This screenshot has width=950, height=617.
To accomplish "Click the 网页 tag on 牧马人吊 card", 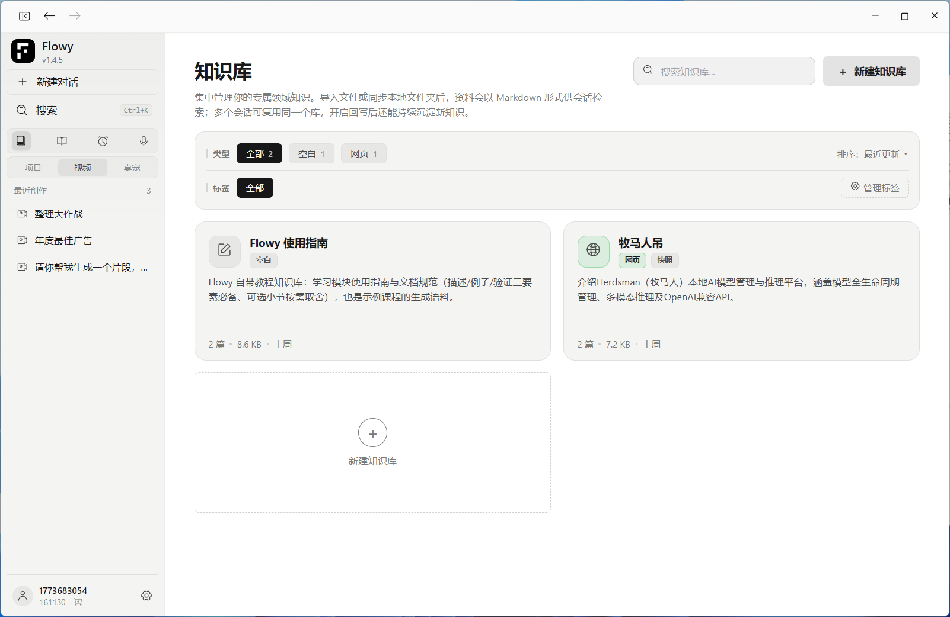I will coord(632,260).
